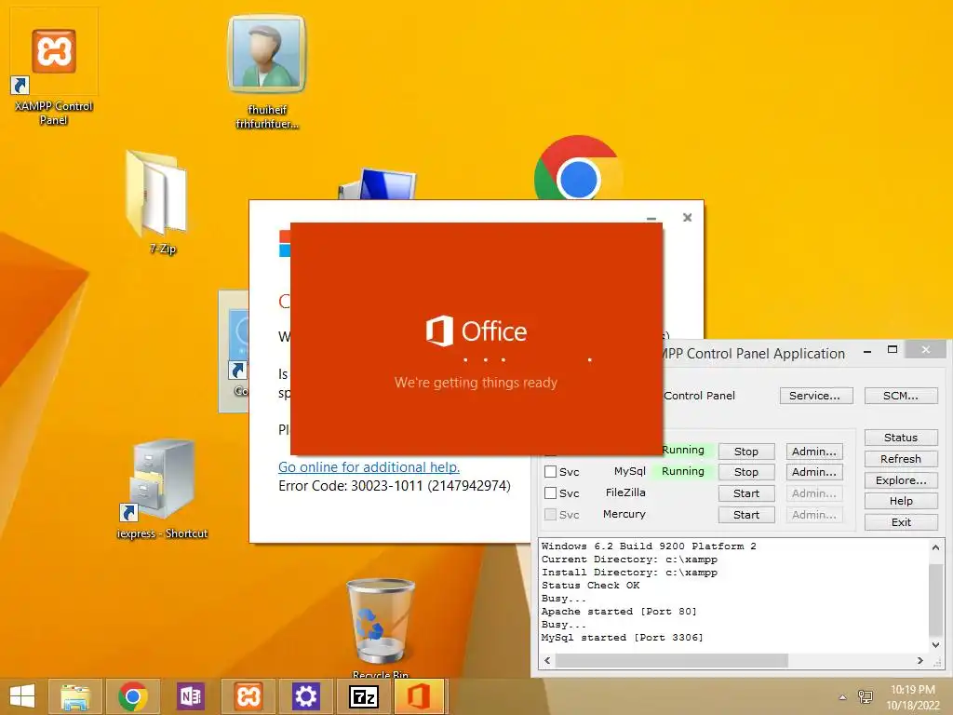The image size is (953, 715).
Task: Start the FileZilla service
Action: click(745, 493)
